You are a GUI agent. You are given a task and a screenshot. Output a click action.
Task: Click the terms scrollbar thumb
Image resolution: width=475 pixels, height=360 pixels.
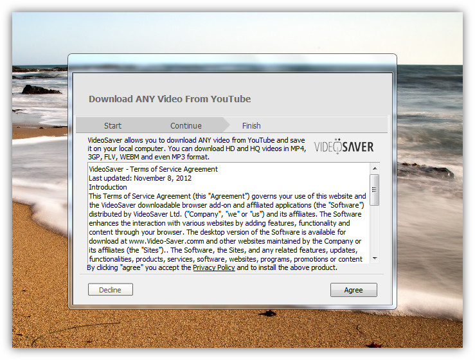375,190
